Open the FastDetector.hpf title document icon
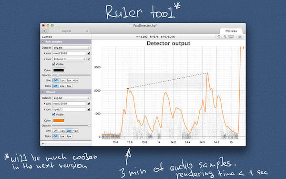The image size is (286, 179). pyautogui.click(x=131, y=26)
